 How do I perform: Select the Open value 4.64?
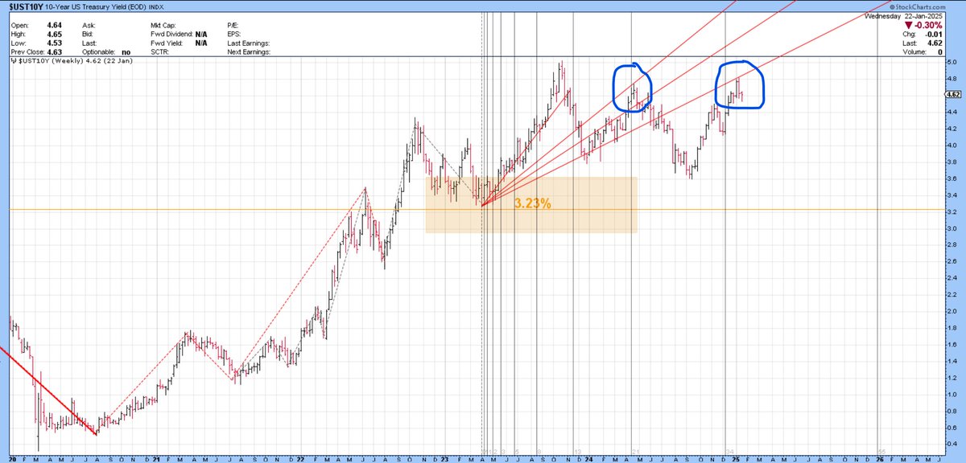[55, 26]
